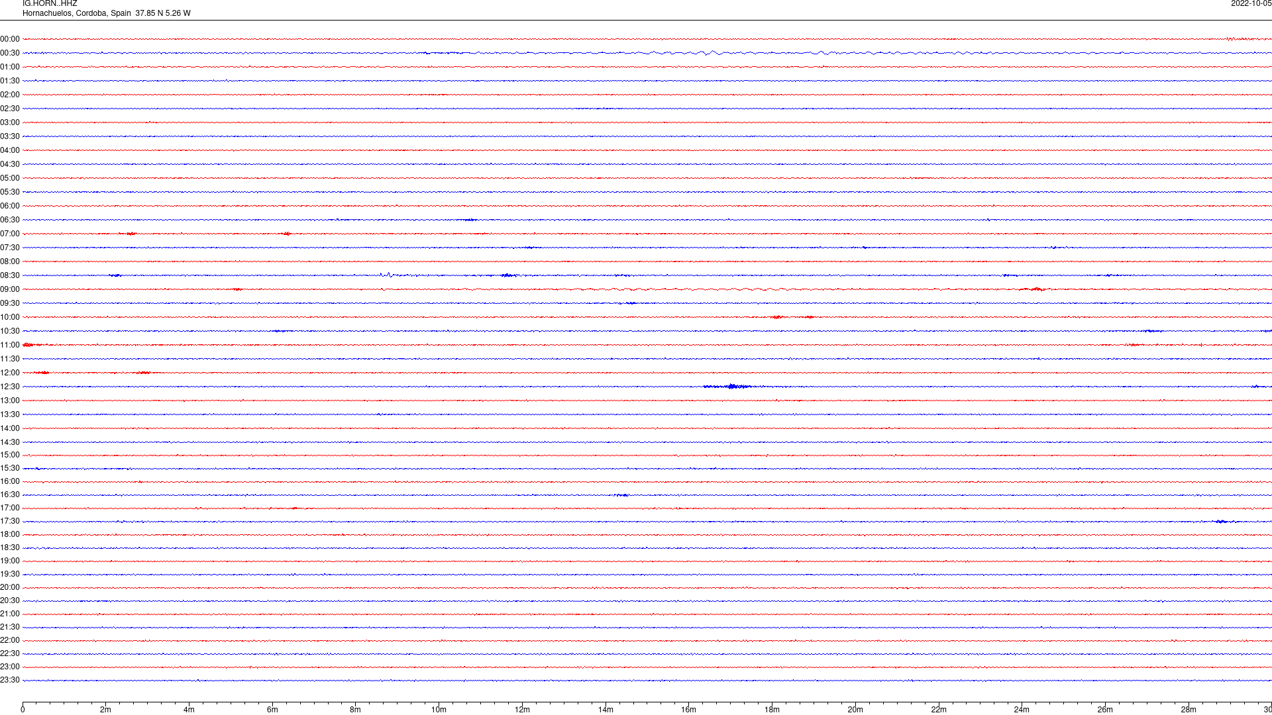The width and height of the screenshot is (1272, 715).
Task: Click the station code IG.HORN..HHZ
Action: click(x=50, y=3)
